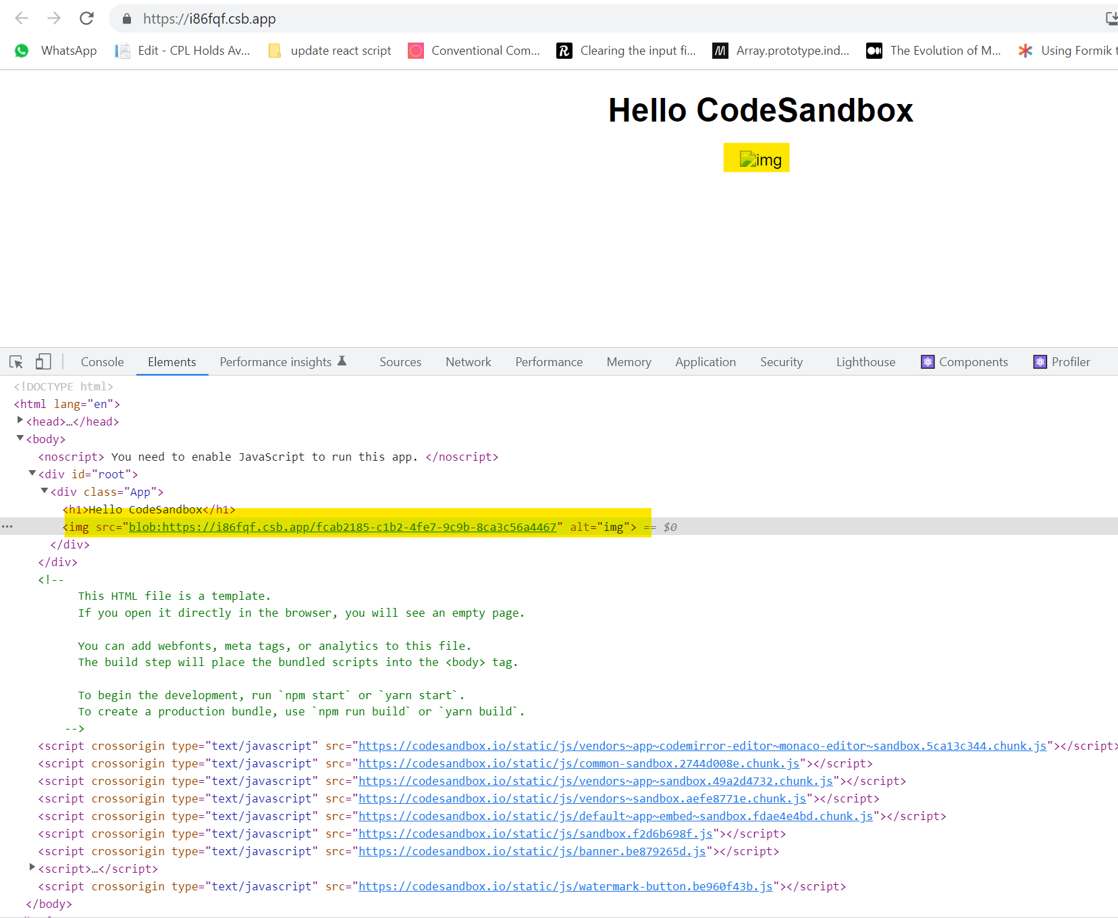
Task: Open the React Components panel
Action: click(x=964, y=361)
